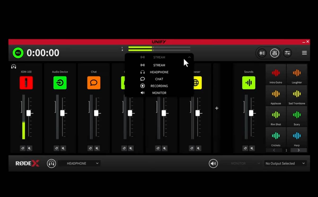Choose HEADPHONE from the mix list
Viewport: 318px width, 197px height.
point(159,72)
